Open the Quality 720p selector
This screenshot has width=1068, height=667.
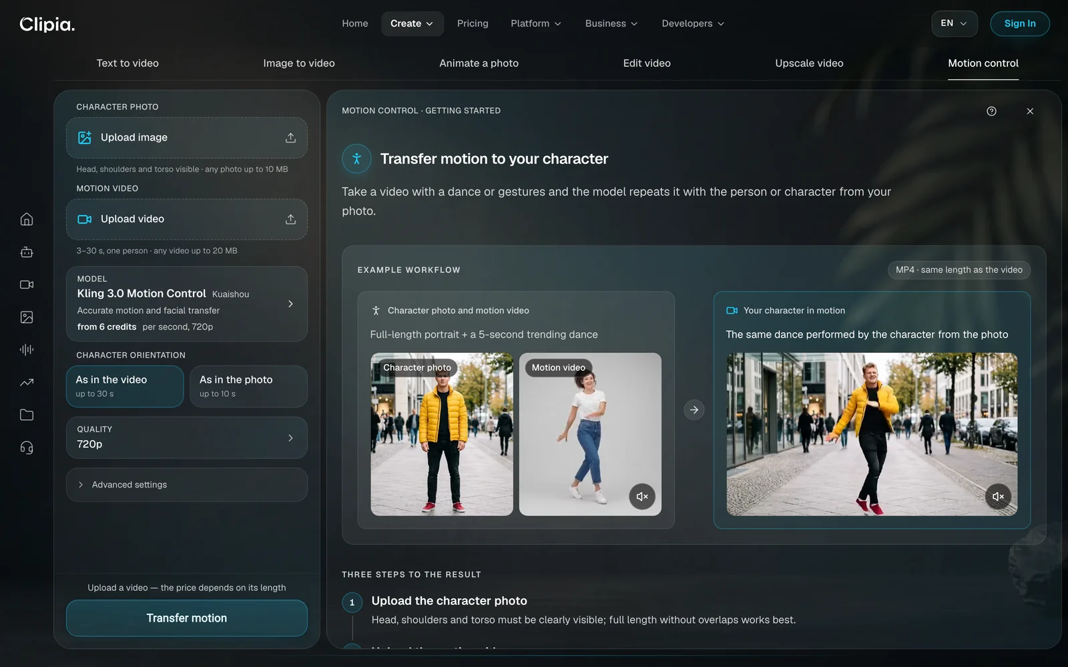(187, 438)
